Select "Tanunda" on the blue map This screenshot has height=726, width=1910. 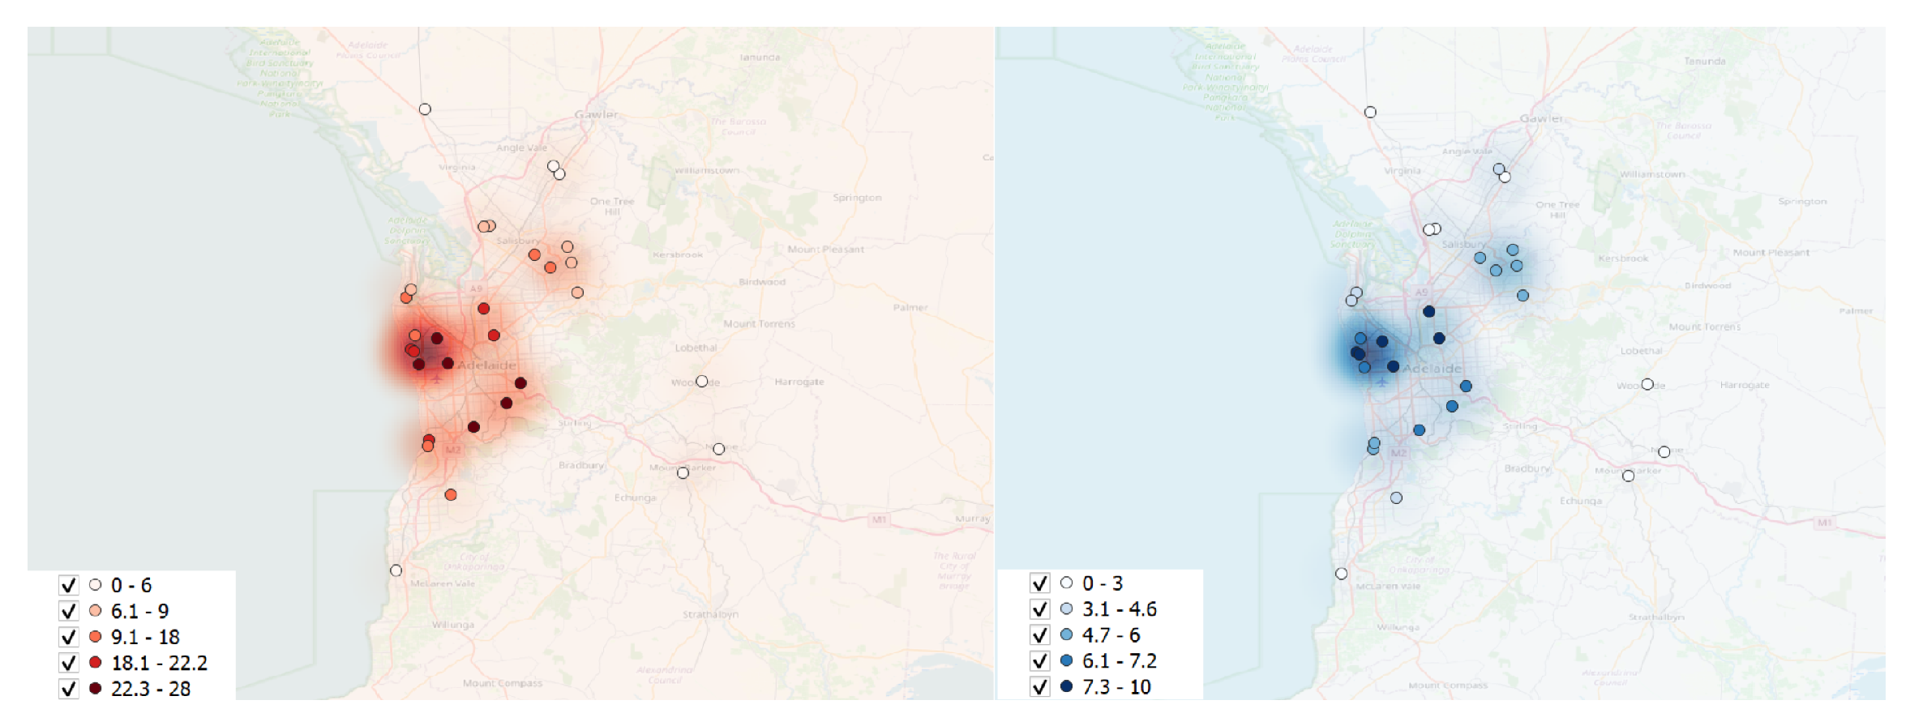pos(1704,62)
